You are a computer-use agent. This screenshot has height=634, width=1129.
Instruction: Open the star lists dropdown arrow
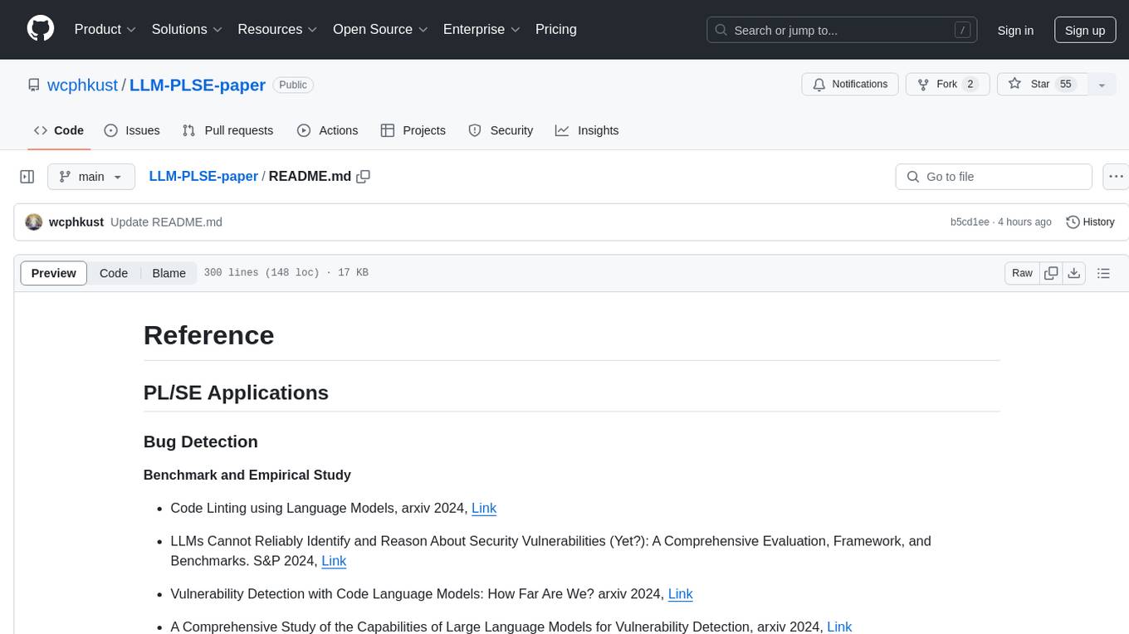click(1102, 85)
